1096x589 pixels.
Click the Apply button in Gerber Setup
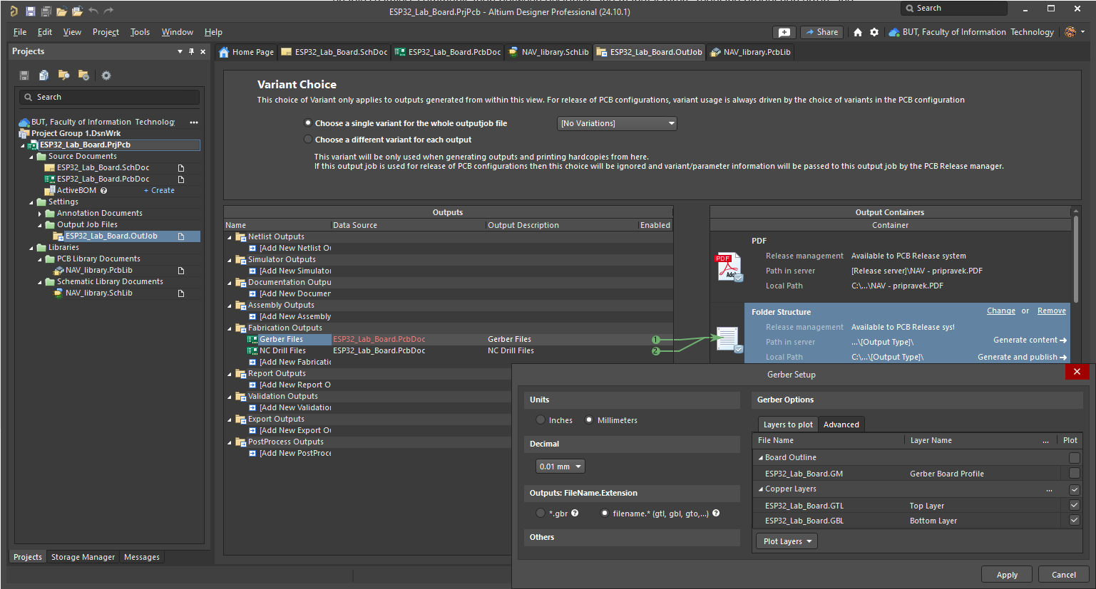coord(1007,575)
